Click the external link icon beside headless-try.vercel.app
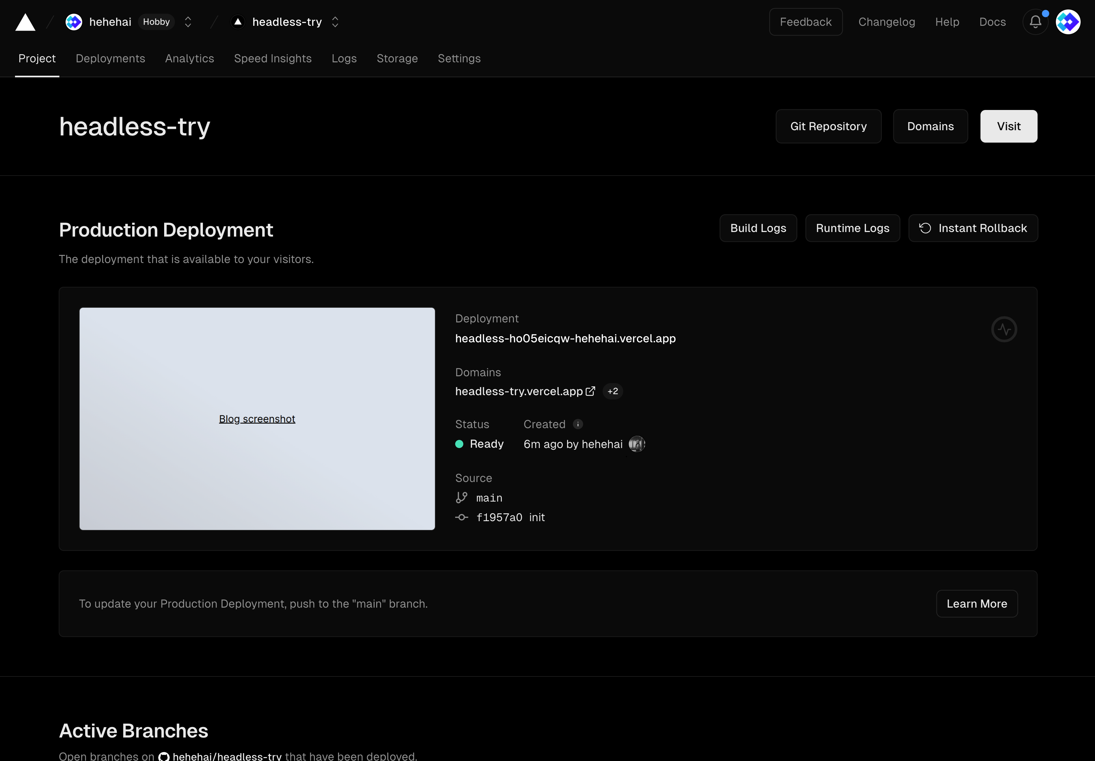 pyautogui.click(x=590, y=392)
